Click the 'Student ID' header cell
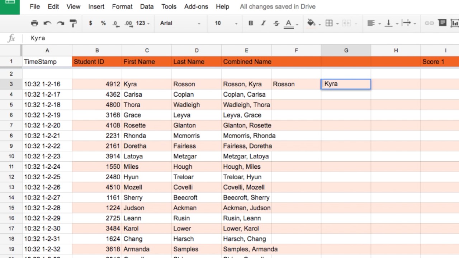 [97, 62]
